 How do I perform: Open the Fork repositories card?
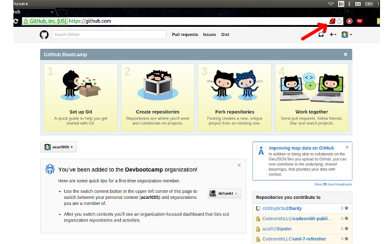point(235,98)
